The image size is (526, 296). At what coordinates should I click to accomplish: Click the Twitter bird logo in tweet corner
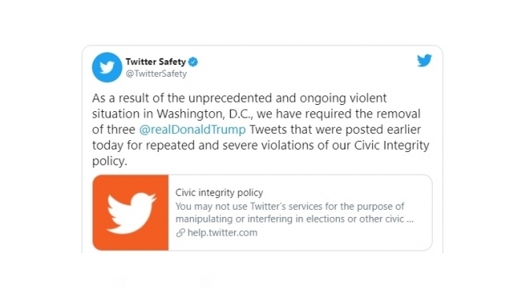[x=425, y=60]
